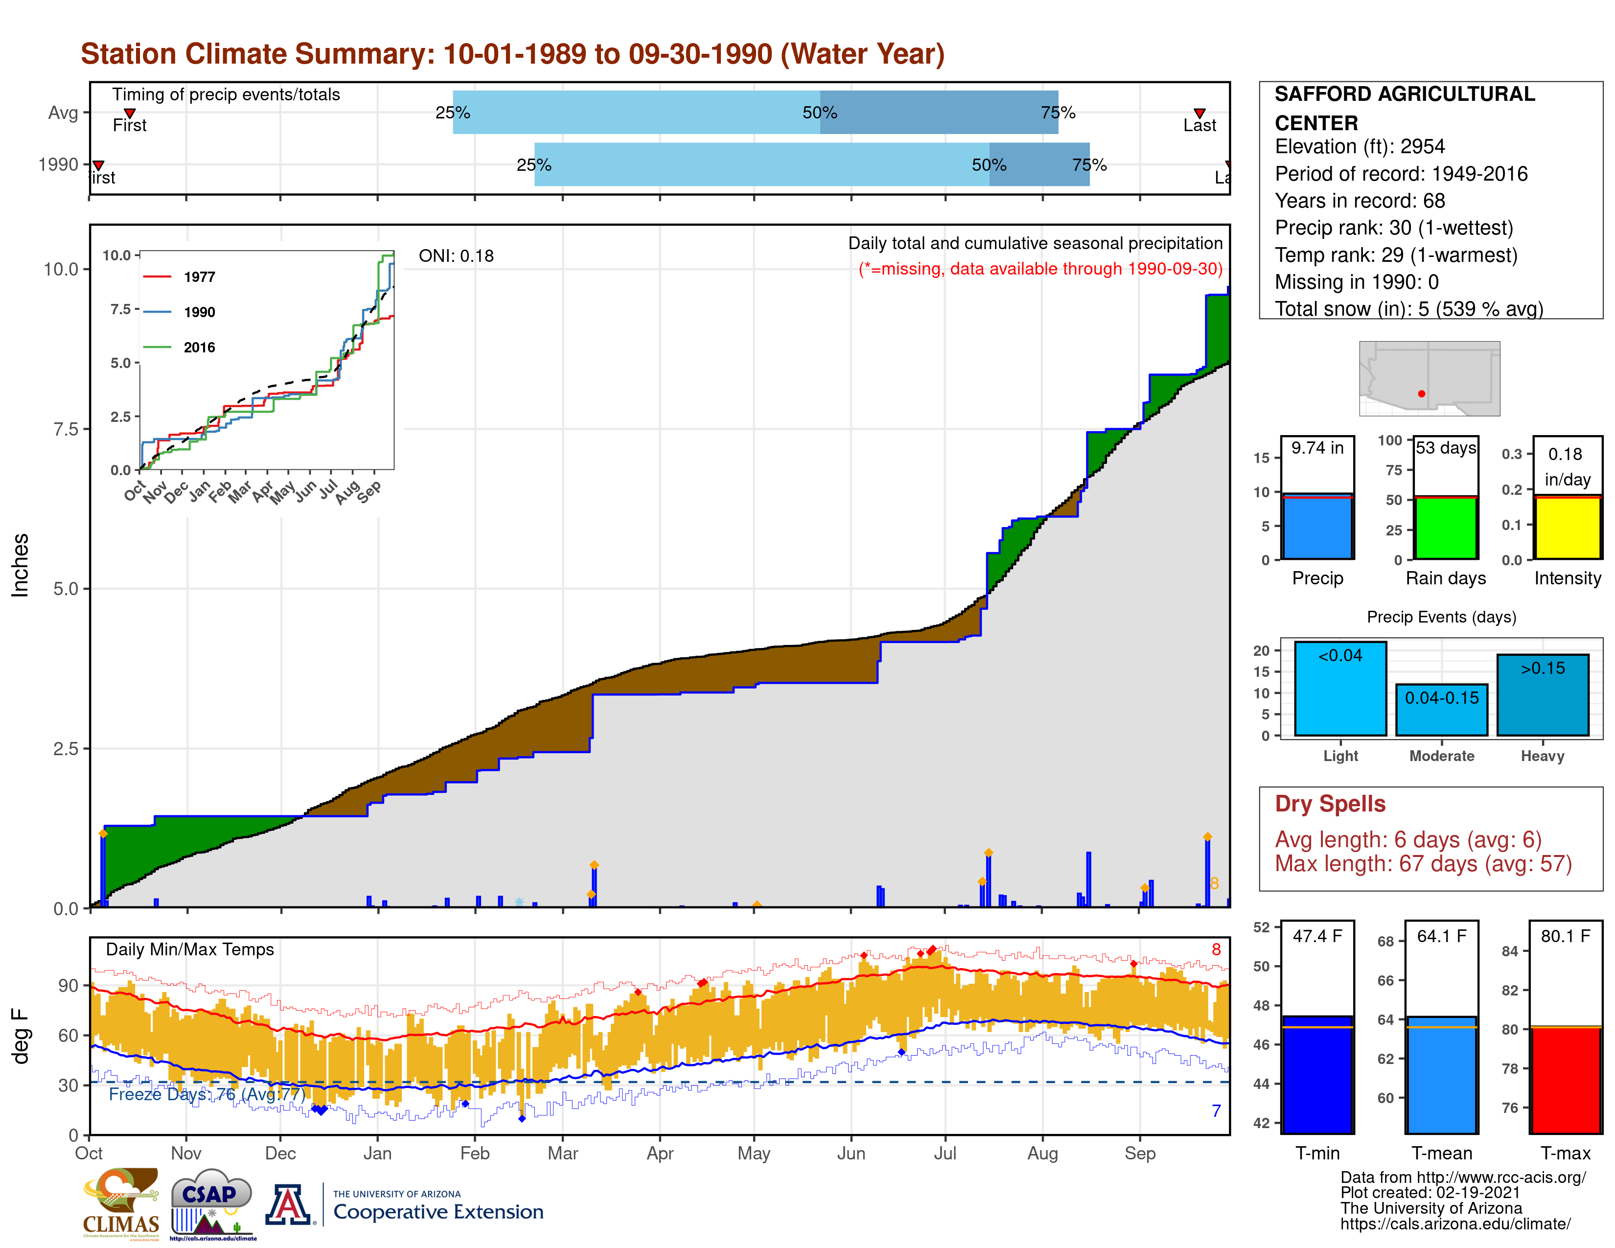Click the red missing-data note text

pyautogui.click(x=1039, y=268)
